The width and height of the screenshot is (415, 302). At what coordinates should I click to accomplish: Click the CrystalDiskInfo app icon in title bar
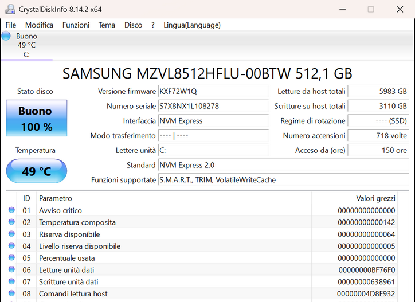pyautogui.click(x=10, y=9)
